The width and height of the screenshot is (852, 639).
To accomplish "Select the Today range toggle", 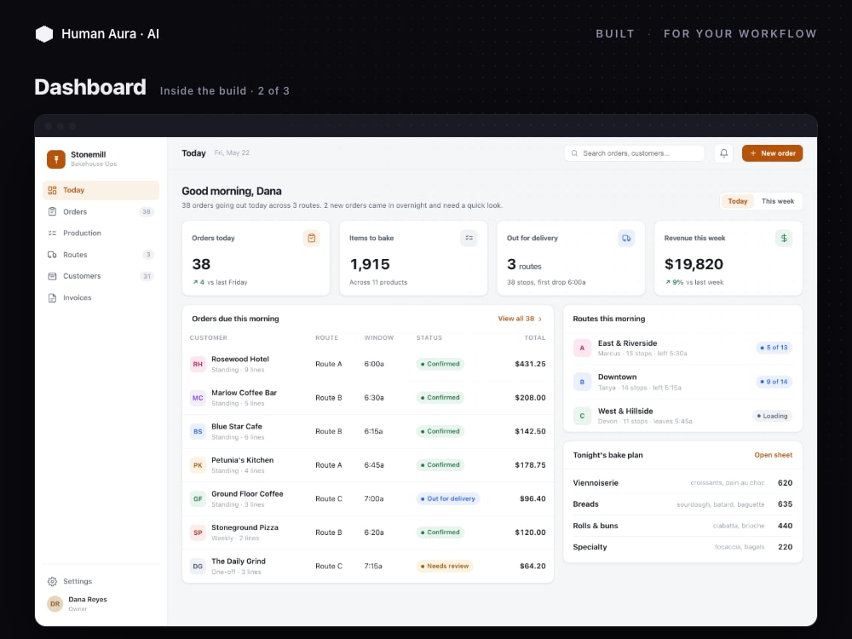I will [x=737, y=201].
